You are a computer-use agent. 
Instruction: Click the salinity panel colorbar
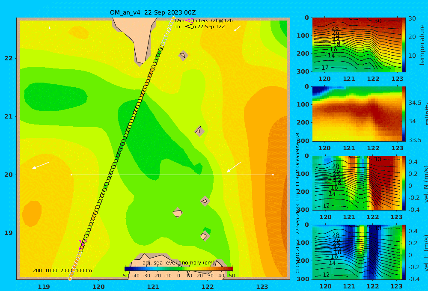[x=404, y=114]
